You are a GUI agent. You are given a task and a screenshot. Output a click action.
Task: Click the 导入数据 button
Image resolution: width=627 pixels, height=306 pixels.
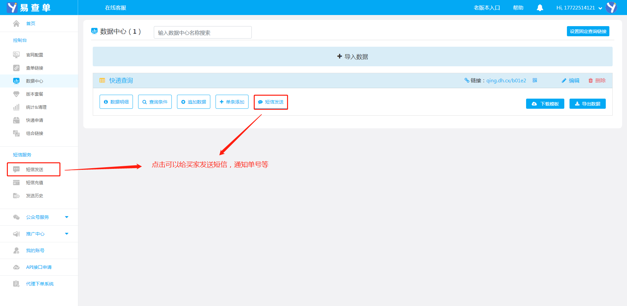352,56
